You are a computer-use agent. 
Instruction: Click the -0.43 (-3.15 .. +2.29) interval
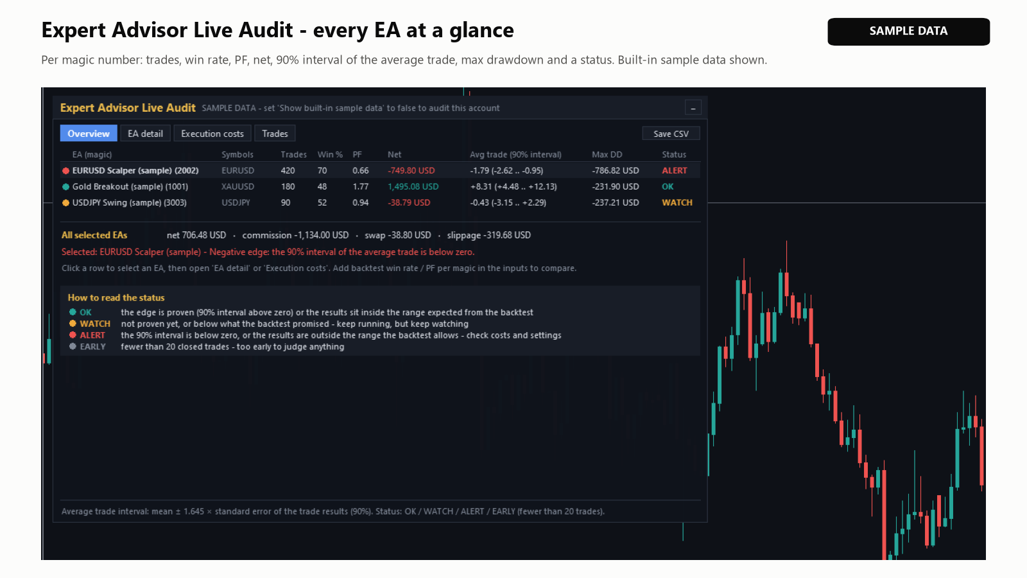508,202
